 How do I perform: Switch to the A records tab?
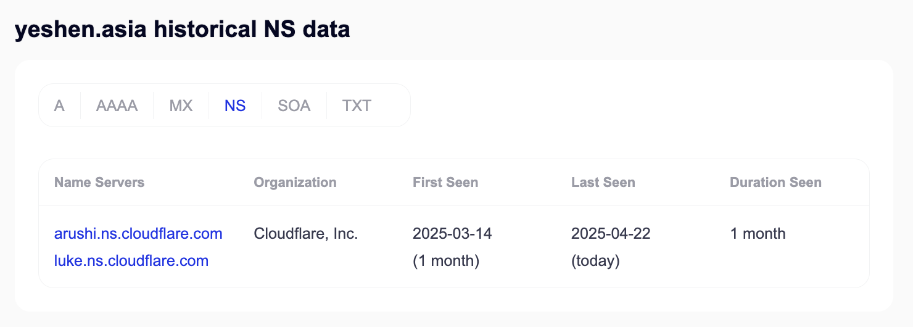click(59, 106)
